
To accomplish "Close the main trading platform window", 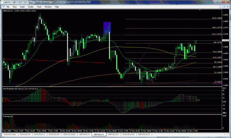I will click(226, 2).
